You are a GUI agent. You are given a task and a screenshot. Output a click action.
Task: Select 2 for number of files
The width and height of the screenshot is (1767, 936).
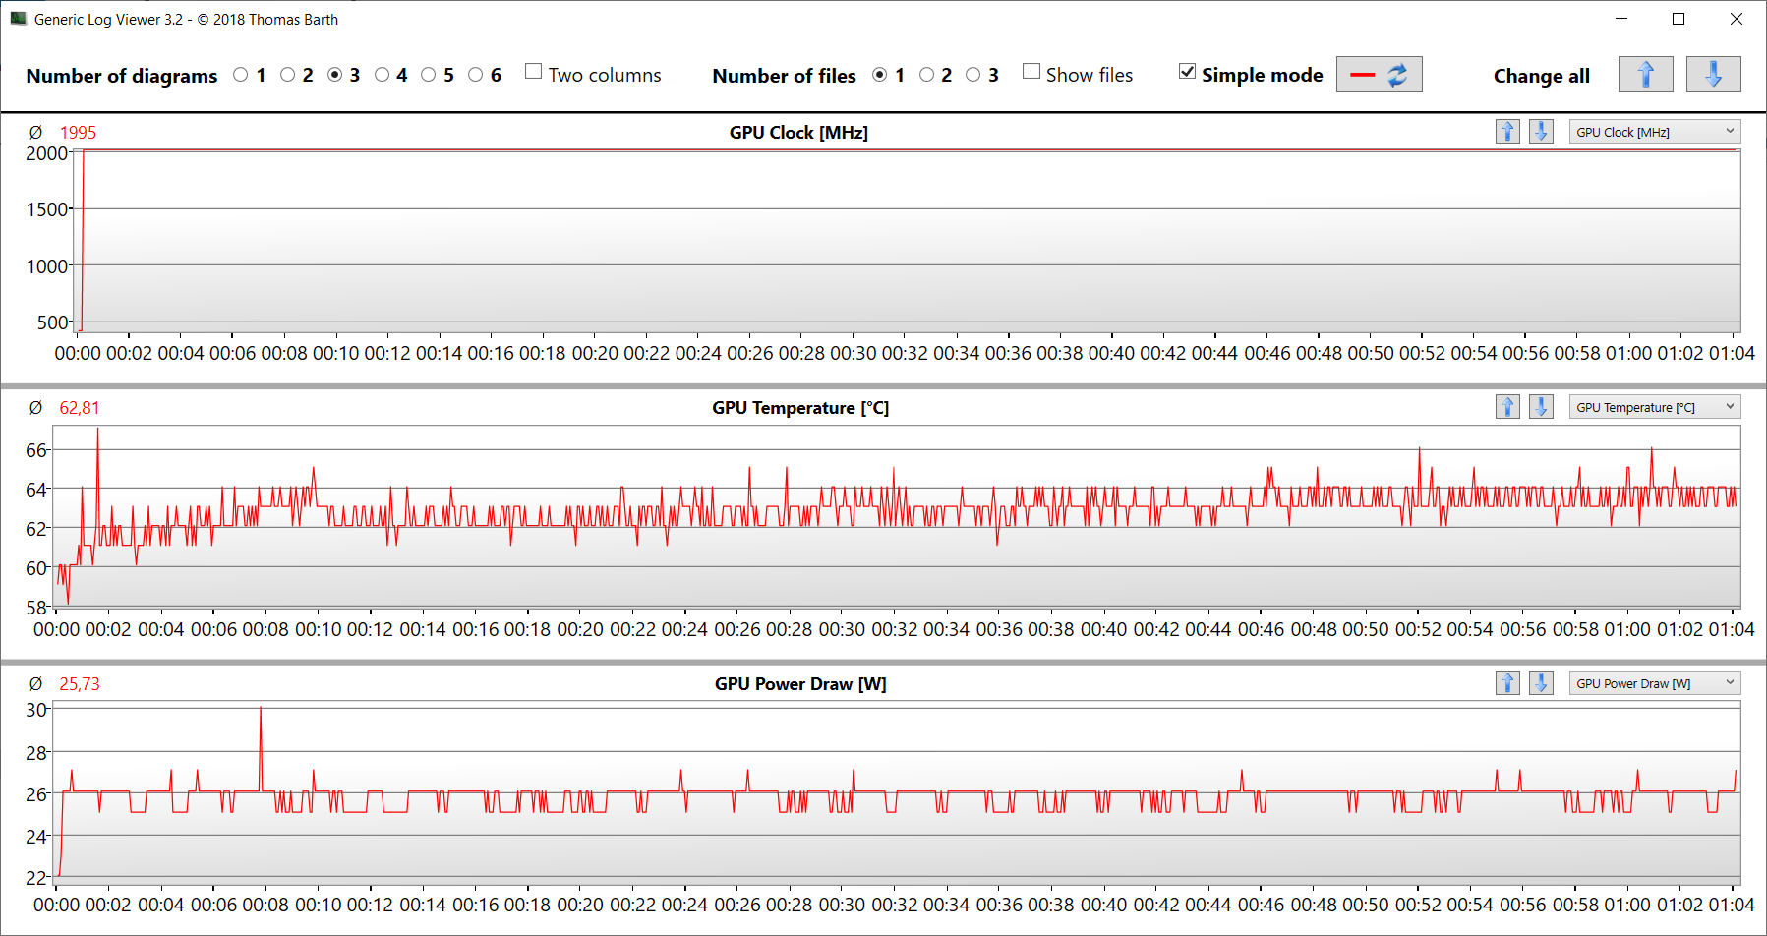[926, 75]
